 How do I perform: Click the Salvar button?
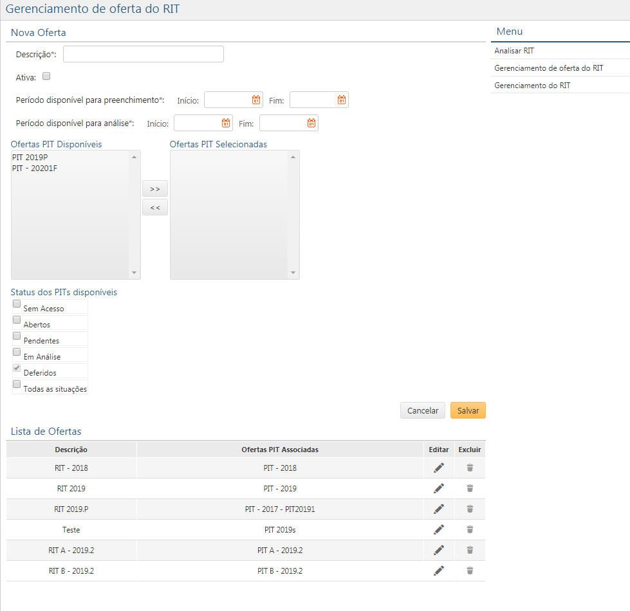coord(468,411)
